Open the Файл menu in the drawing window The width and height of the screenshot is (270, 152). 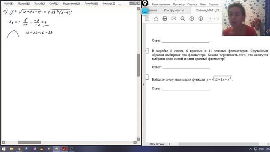tap(8, 3)
